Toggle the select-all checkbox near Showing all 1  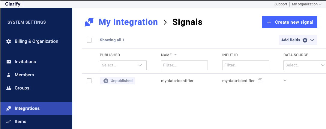[89, 40]
